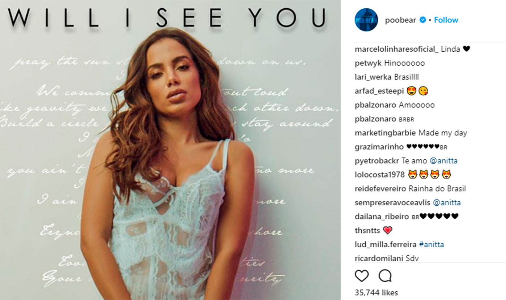Open the Will I See You post image
This screenshot has width=506, height=300.
[170, 150]
